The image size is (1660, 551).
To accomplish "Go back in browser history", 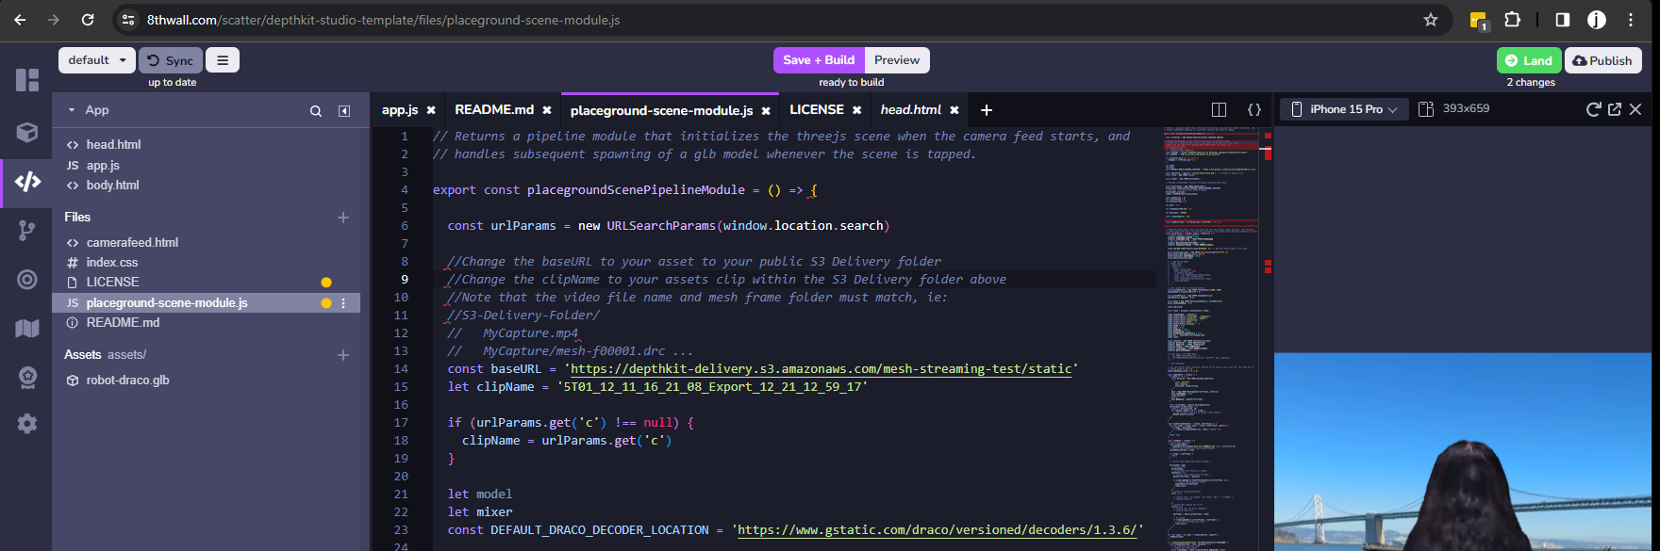I will tap(20, 20).
